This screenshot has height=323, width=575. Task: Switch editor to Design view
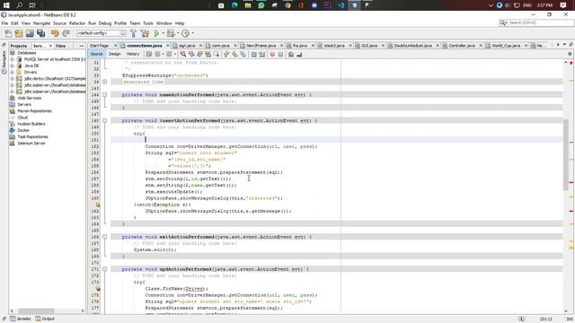(x=114, y=54)
